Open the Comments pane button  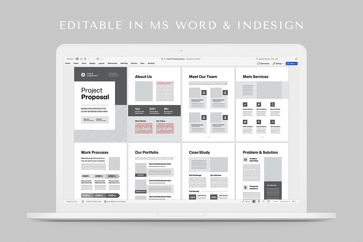(x=263, y=64)
